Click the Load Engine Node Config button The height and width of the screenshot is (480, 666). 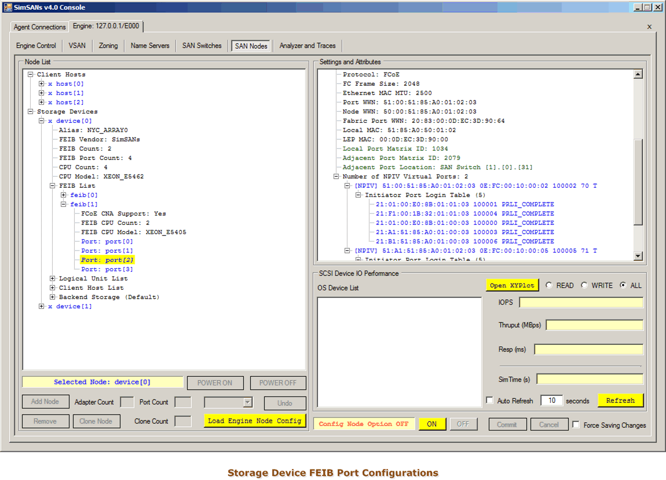tap(254, 421)
